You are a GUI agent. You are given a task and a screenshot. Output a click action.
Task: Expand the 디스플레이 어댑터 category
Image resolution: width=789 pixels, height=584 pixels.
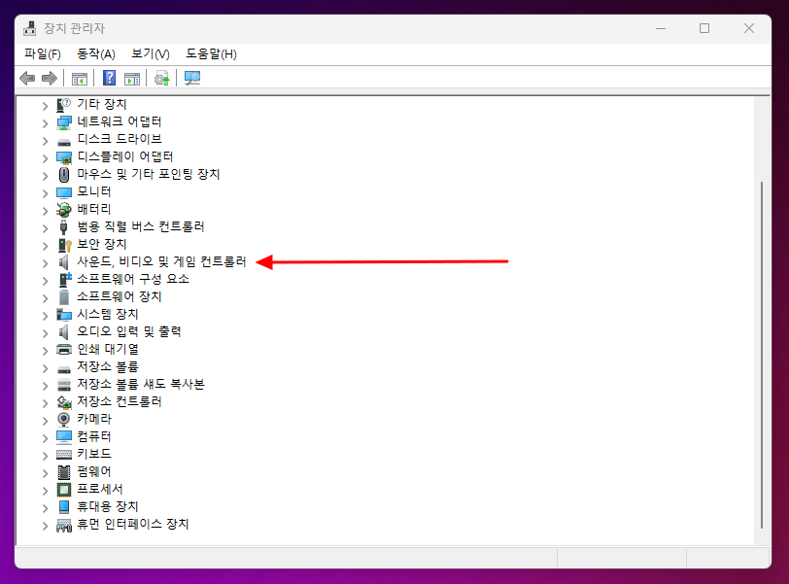[46, 158]
